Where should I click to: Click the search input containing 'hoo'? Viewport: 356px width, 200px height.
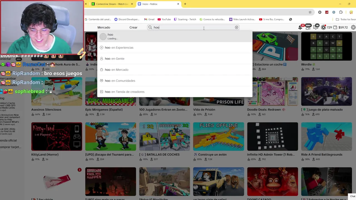point(193,27)
